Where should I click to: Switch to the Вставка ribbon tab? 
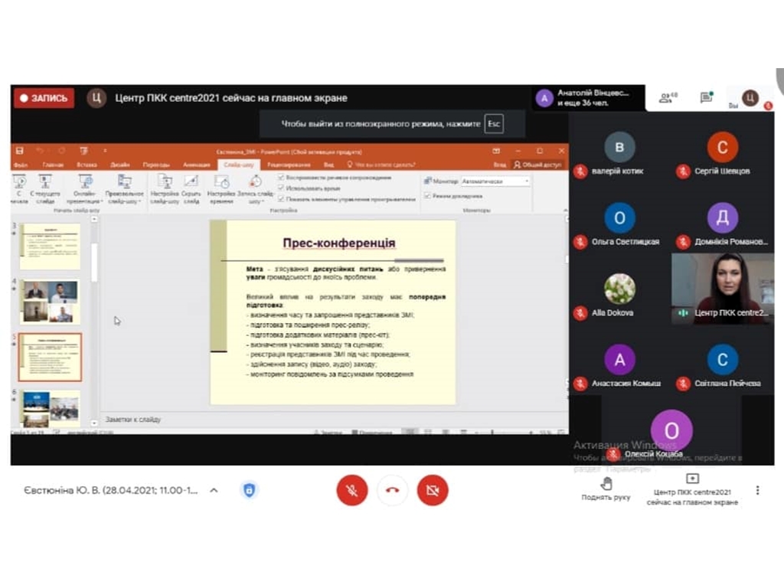pyautogui.click(x=87, y=165)
